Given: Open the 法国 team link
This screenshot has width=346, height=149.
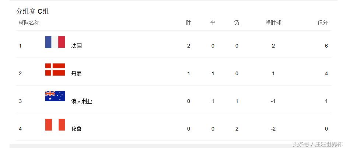Looking at the screenshot, I should (76, 46).
